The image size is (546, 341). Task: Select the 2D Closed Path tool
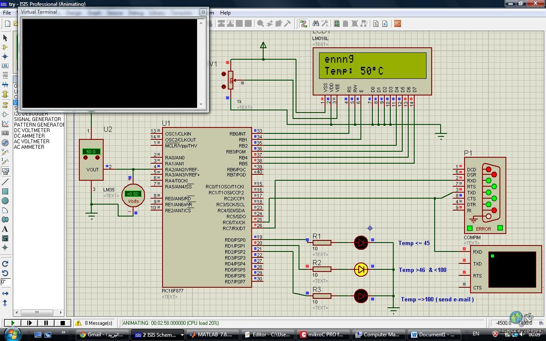[5, 220]
